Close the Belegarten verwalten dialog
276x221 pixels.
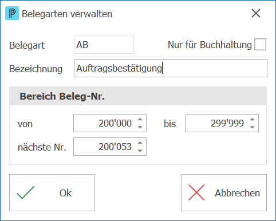256,13
